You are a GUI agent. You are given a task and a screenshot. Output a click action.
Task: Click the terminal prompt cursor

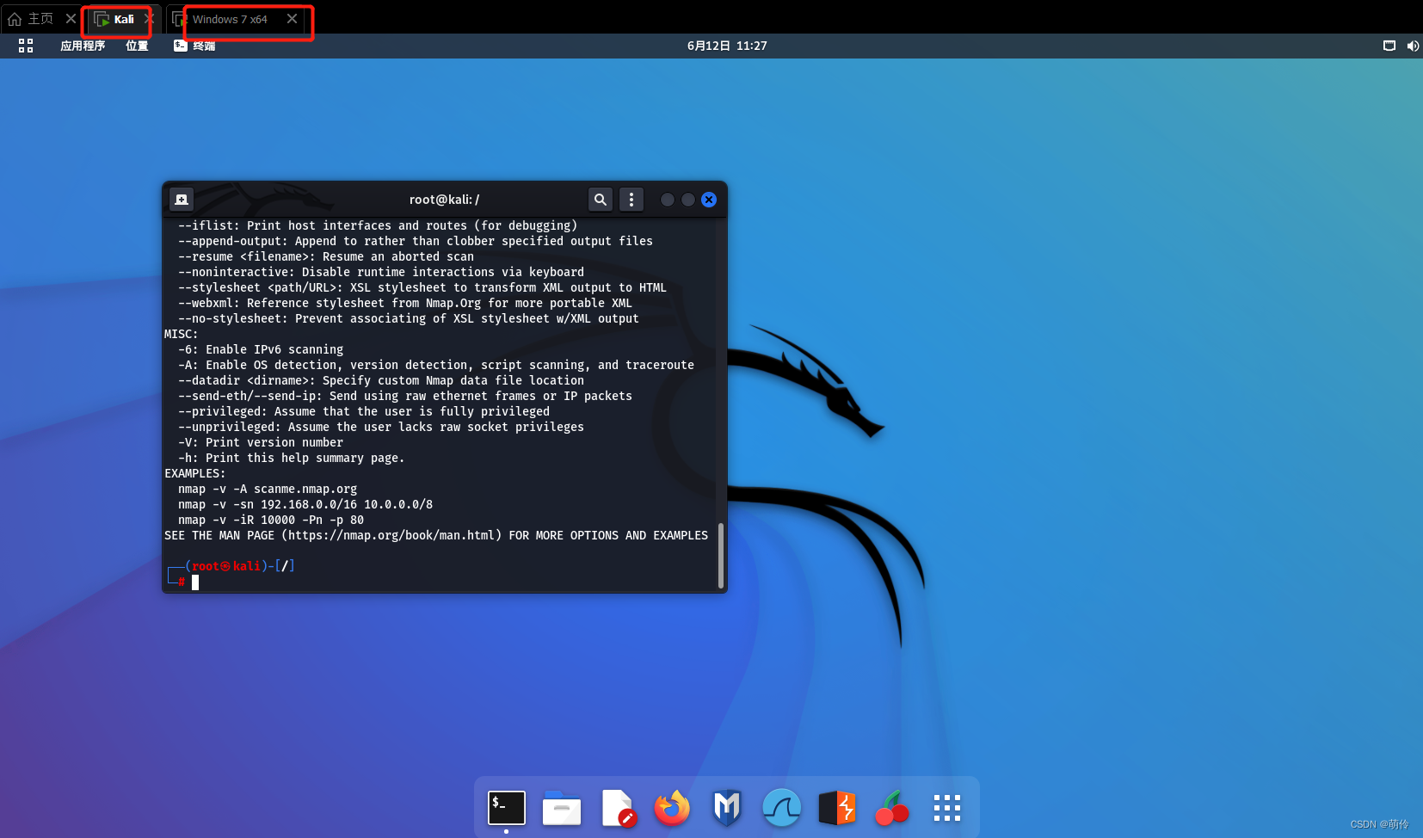pos(195,582)
